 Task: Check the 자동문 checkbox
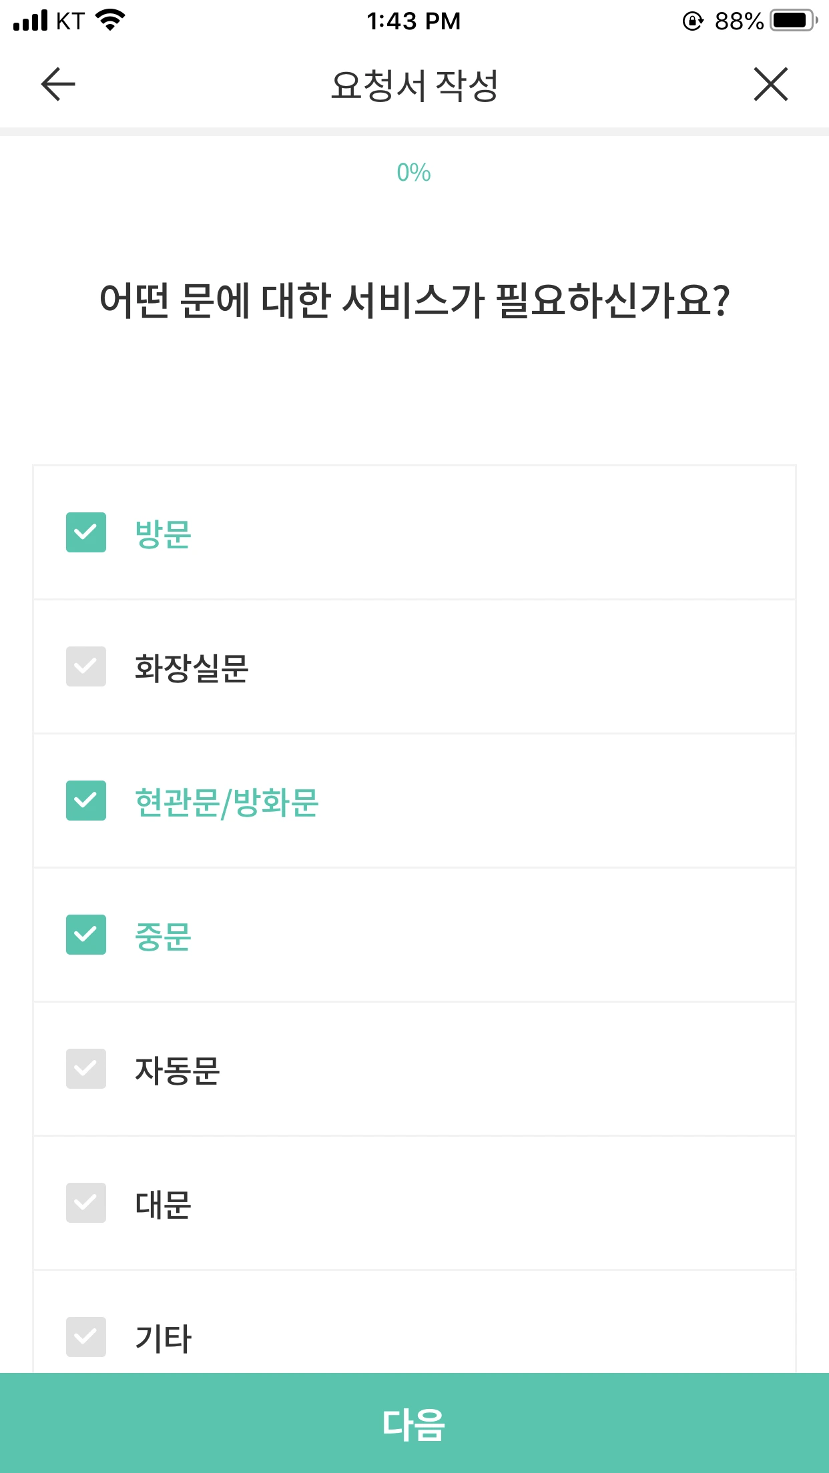pyautogui.click(x=86, y=1069)
